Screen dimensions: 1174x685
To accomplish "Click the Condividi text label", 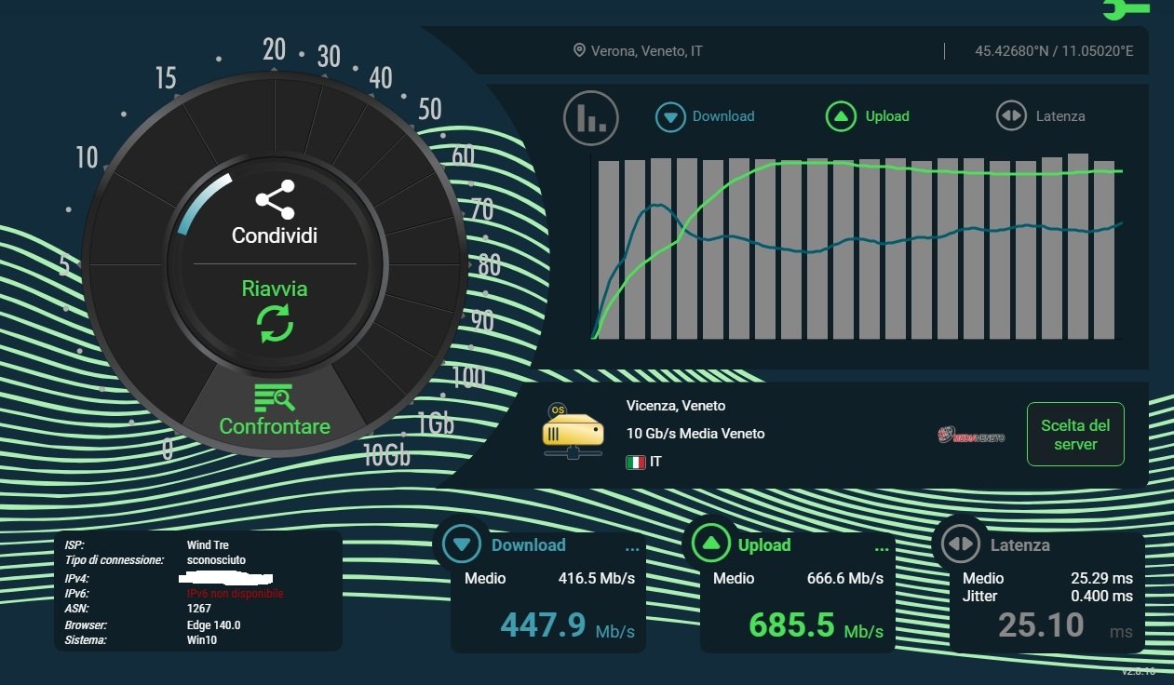I will pos(275,235).
